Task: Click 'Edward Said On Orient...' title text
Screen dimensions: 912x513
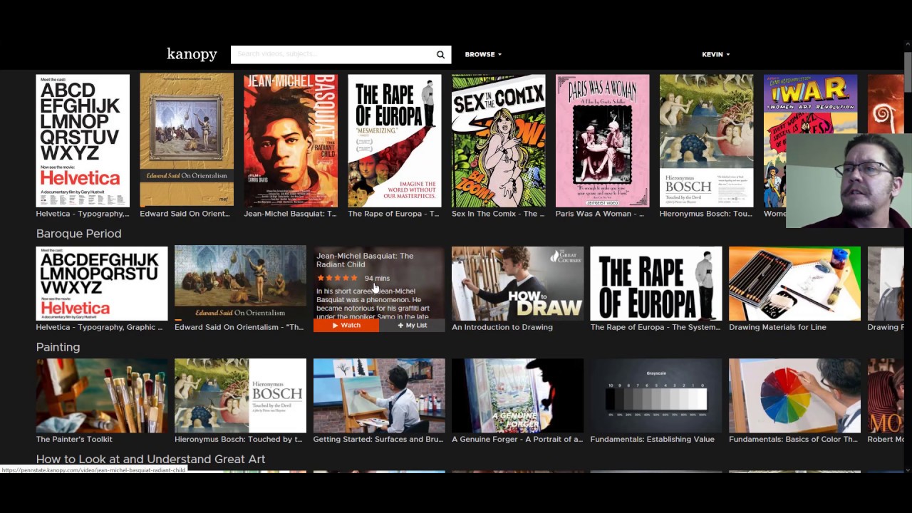Action: click(185, 214)
